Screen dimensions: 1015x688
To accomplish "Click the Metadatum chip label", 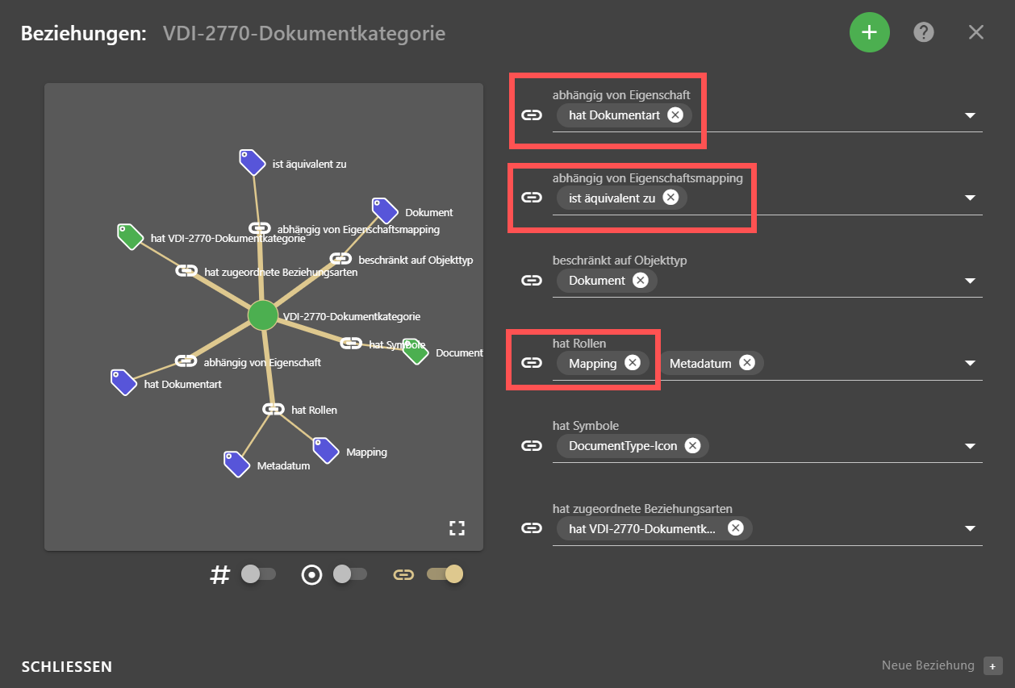I will pyautogui.click(x=700, y=363).
